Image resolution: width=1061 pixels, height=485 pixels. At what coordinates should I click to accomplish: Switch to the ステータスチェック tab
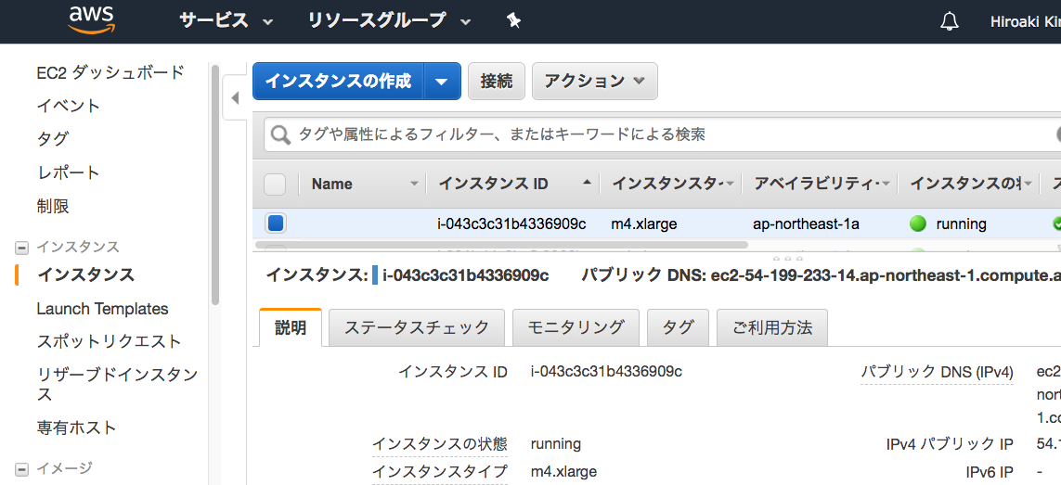pos(417,328)
